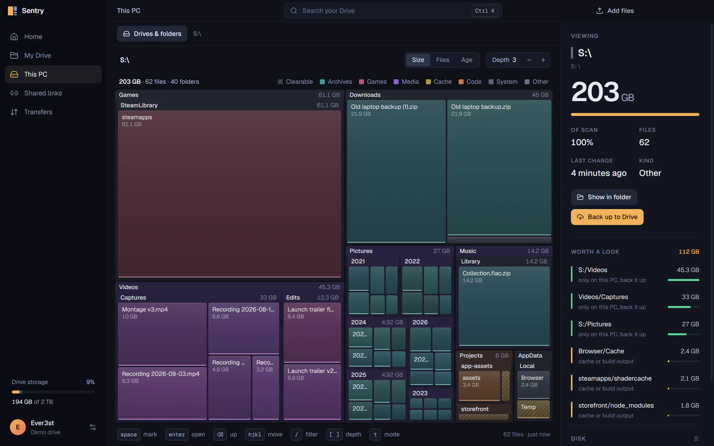Click the My Drive folder icon

coord(14,55)
